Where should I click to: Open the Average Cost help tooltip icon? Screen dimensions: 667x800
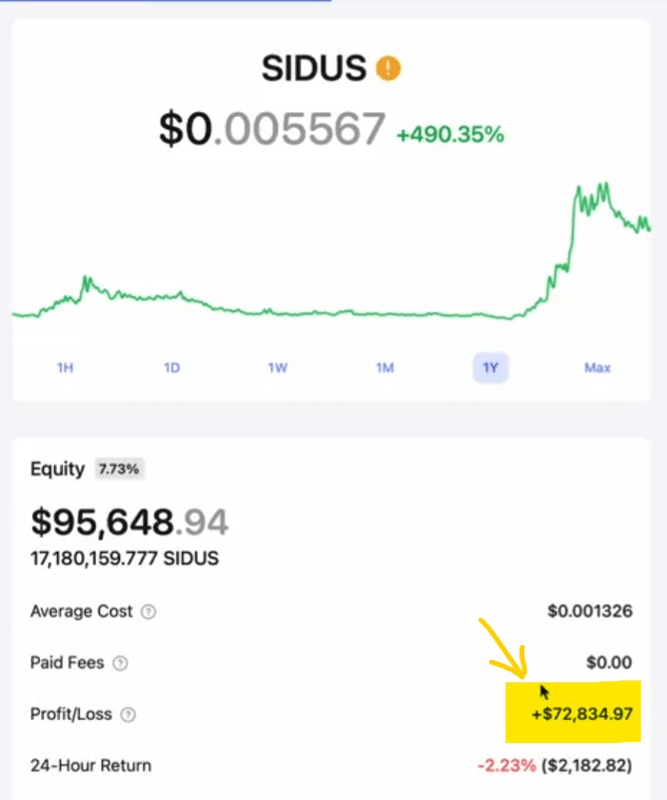[148, 612]
